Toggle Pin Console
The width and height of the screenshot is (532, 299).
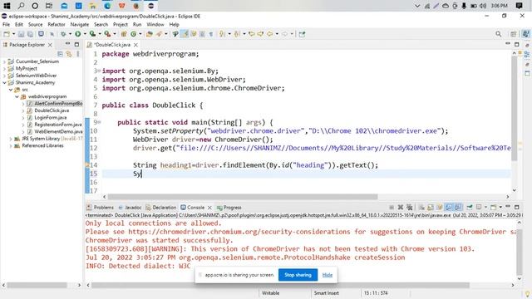pos(470,207)
